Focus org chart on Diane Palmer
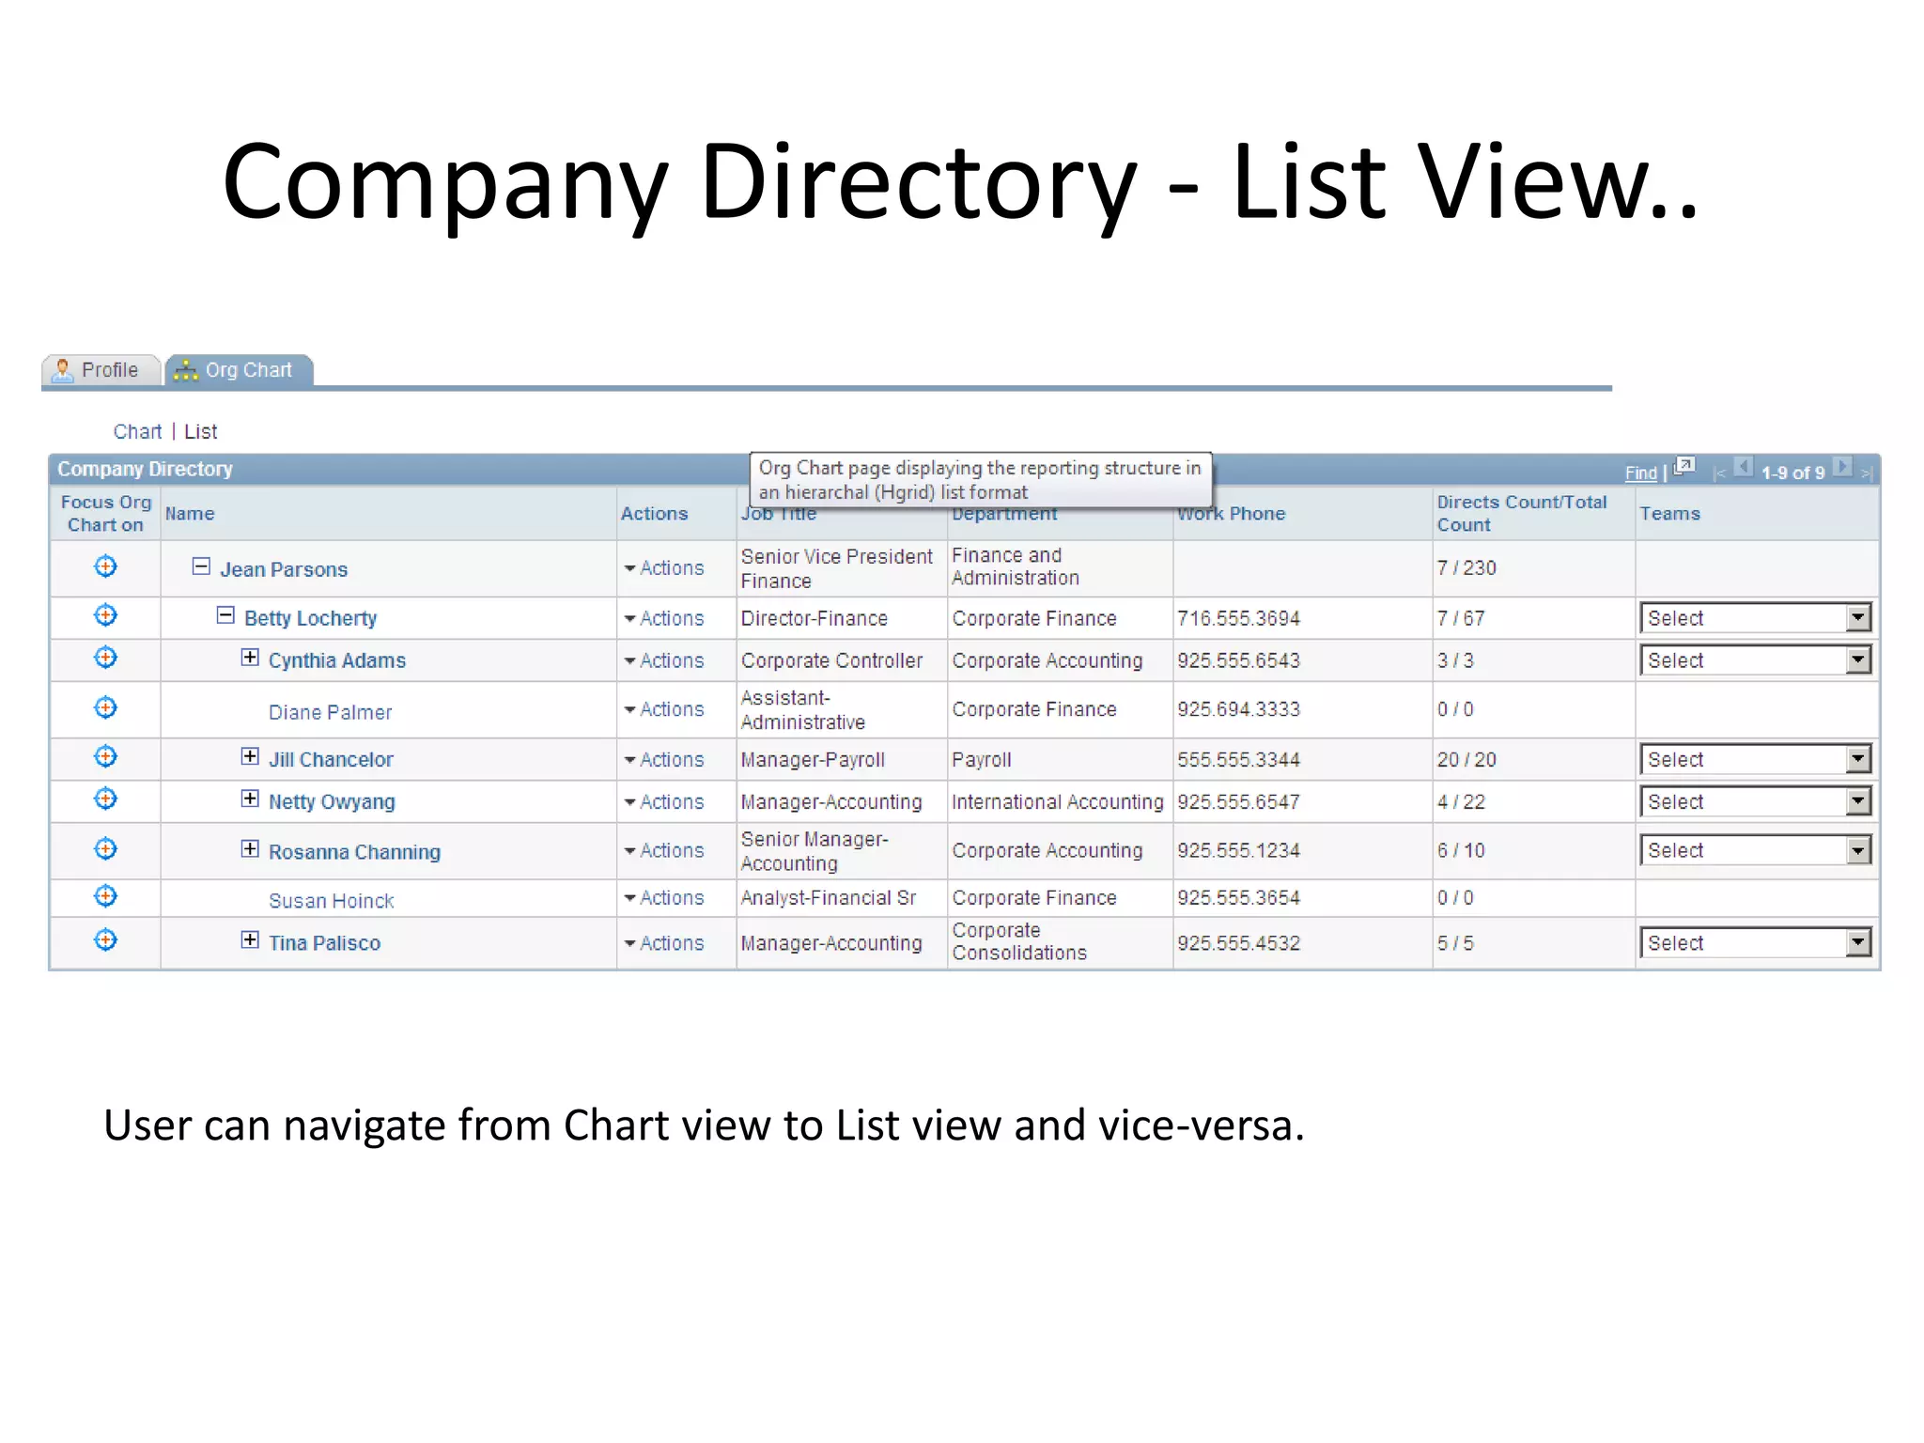The height and width of the screenshot is (1443, 1924). 105,707
